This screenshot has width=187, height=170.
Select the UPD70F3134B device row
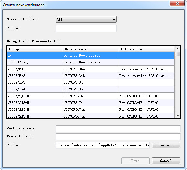coord(91,76)
